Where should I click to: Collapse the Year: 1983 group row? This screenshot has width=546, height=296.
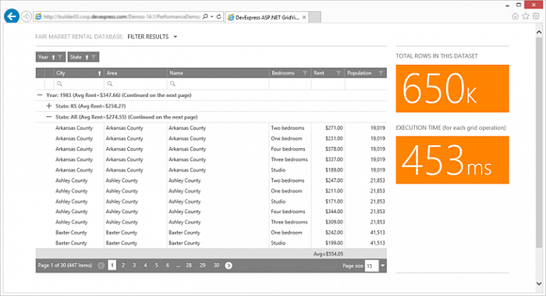(40, 95)
